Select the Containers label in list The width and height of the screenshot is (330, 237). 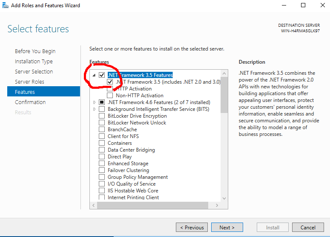120,143
